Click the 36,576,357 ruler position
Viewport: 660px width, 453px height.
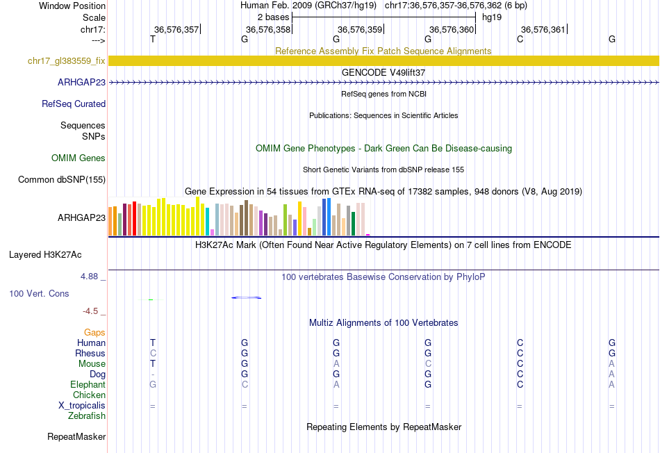pos(176,29)
